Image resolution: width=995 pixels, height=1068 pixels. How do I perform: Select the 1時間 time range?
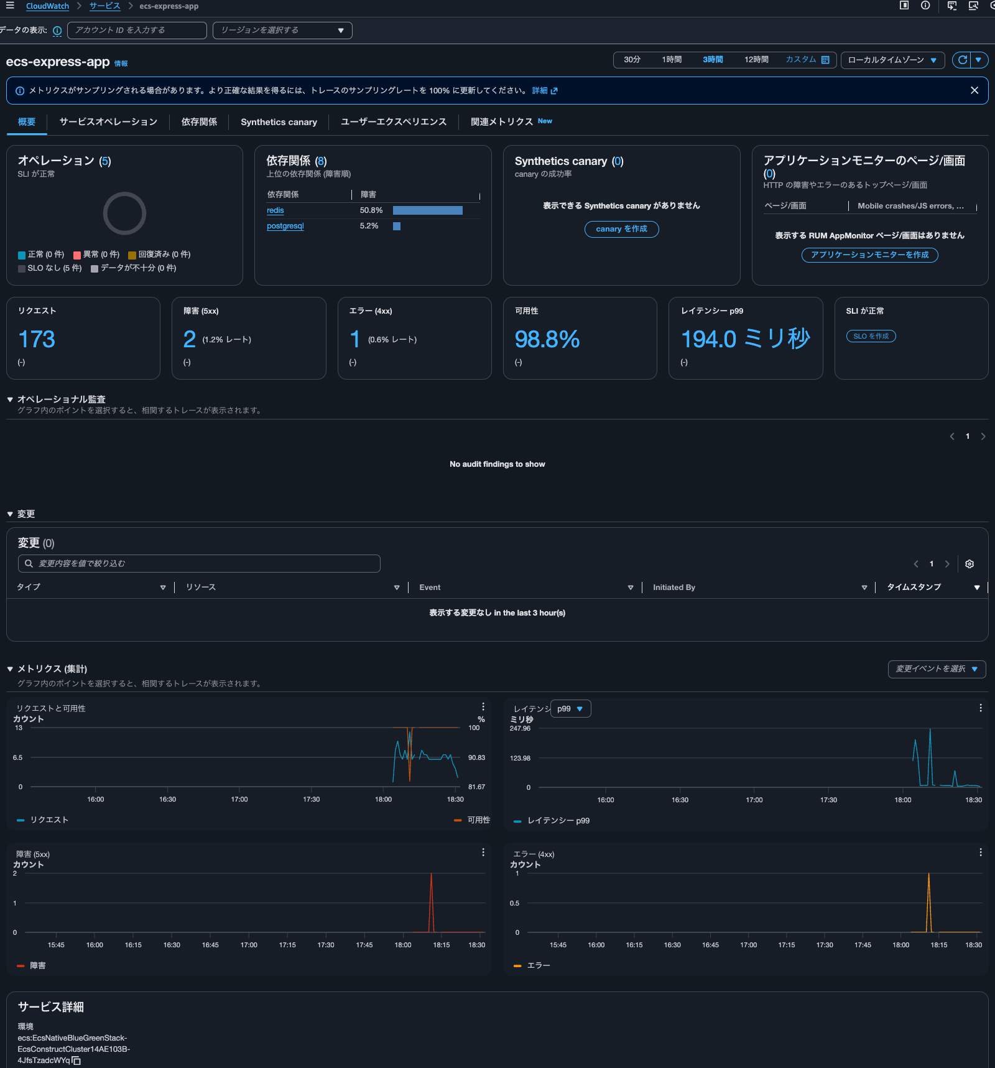(672, 60)
